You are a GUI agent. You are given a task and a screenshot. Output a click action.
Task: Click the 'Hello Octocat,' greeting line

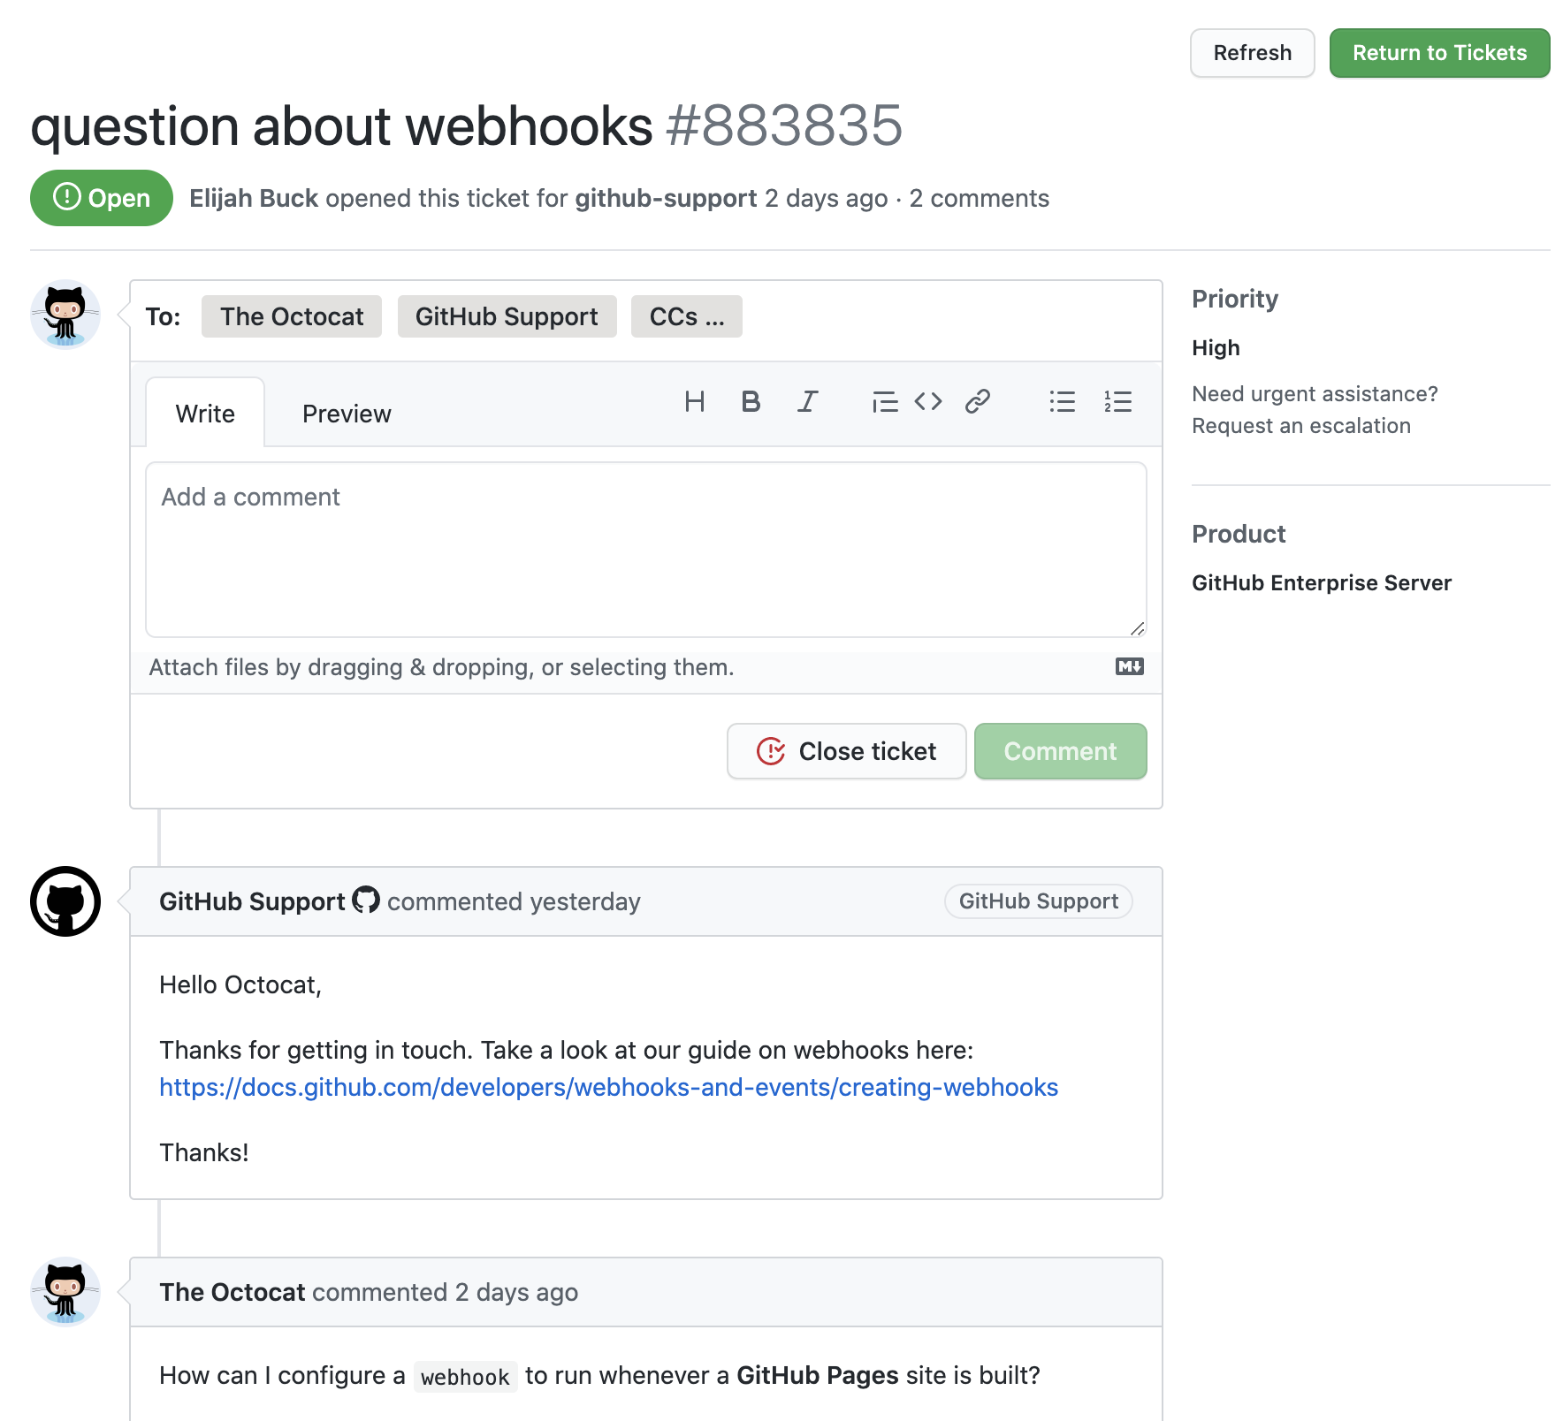click(240, 984)
